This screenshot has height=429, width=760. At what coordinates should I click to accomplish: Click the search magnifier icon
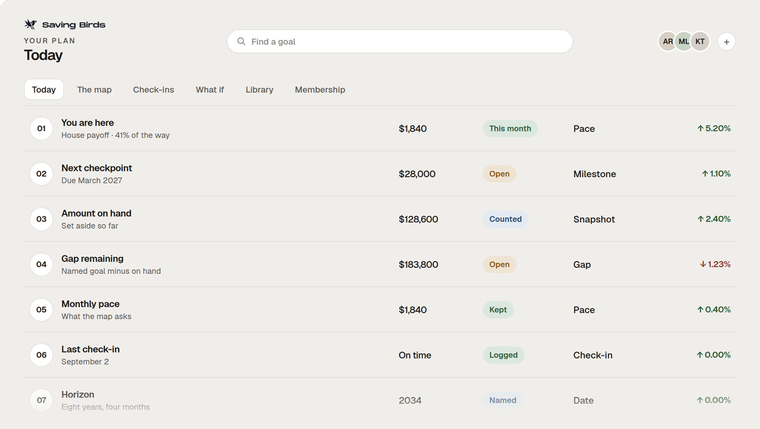pos(241,42)
